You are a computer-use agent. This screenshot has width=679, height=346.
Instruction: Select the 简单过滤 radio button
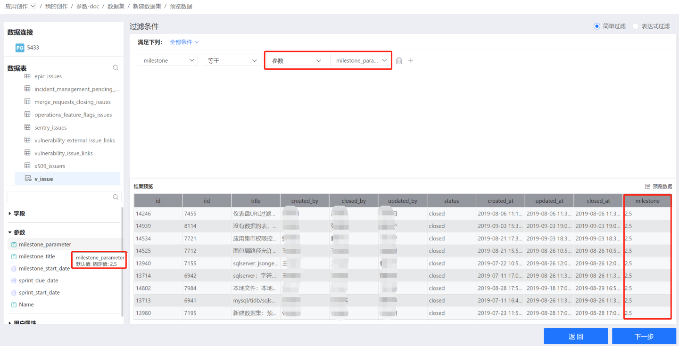596,26
